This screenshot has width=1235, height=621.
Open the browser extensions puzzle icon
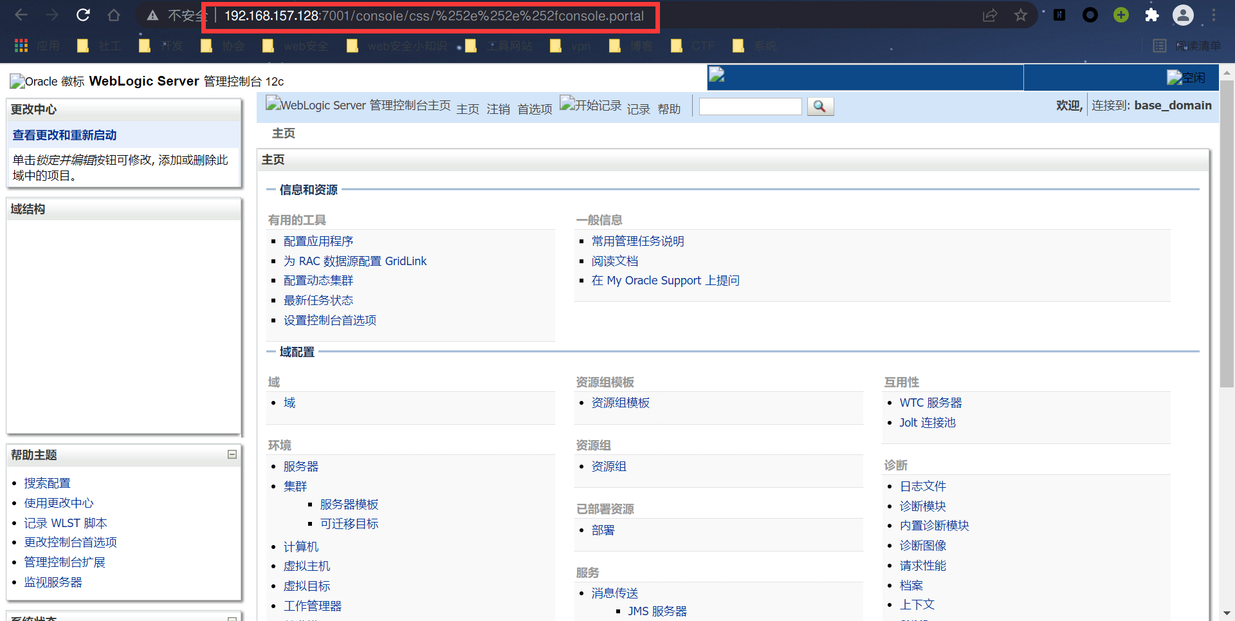(1151, 15)
